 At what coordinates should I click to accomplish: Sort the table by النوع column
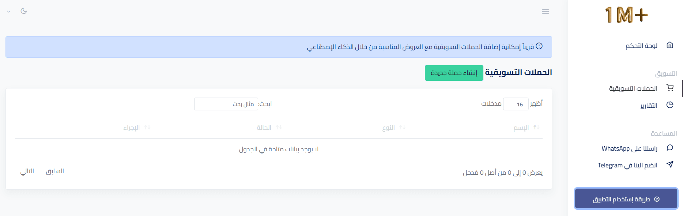tap(393, 128)
